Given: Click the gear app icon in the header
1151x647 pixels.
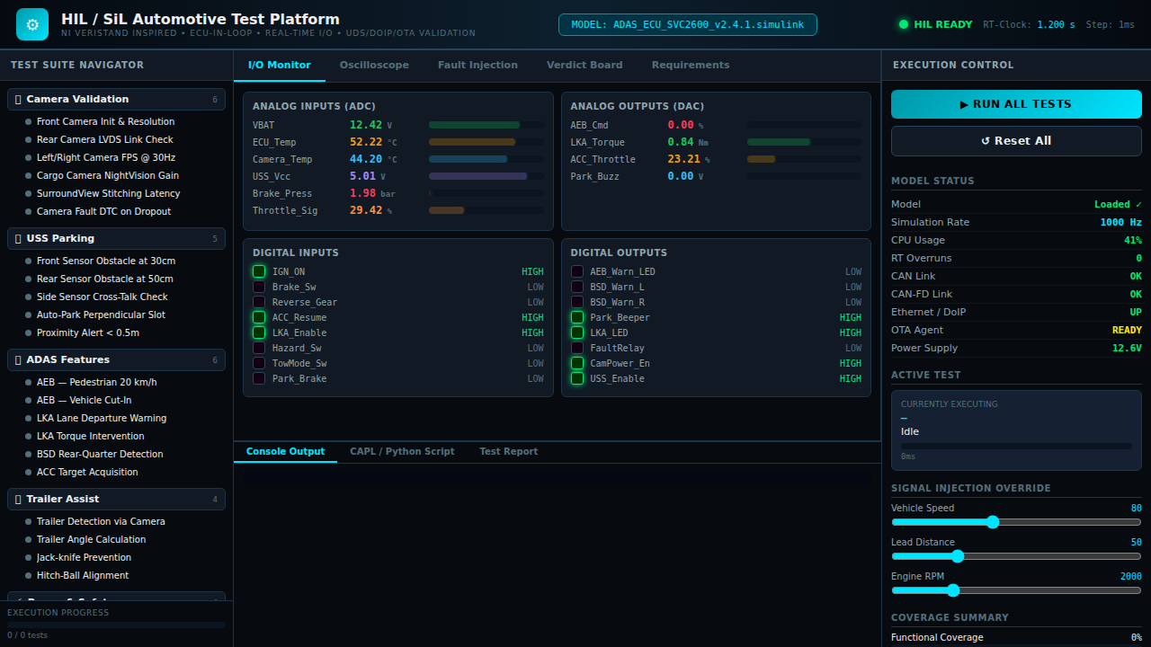Looking at the screenshot, I should [31, 23].
